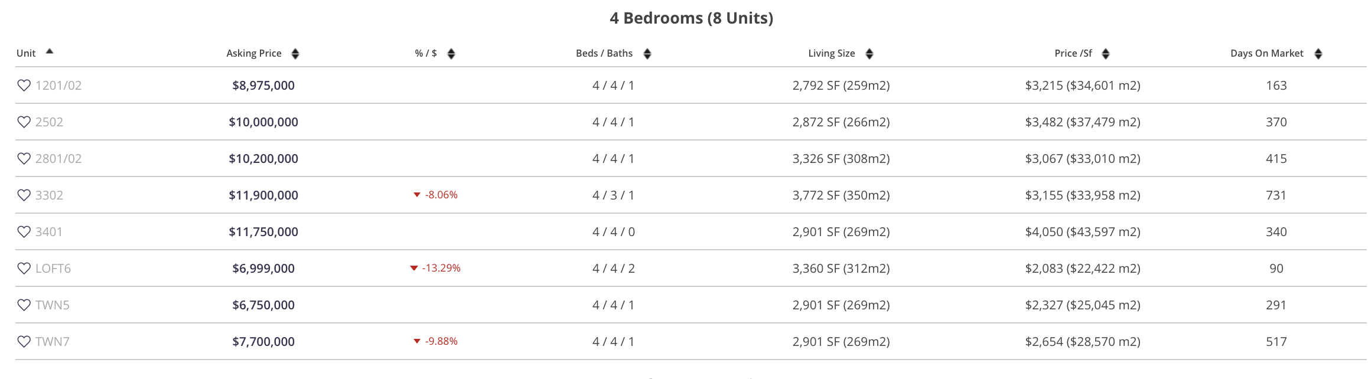The width and height of the screenshot is (1368, 379).
Task: Click Living Size sort arrows
Action: click(869, 54)
